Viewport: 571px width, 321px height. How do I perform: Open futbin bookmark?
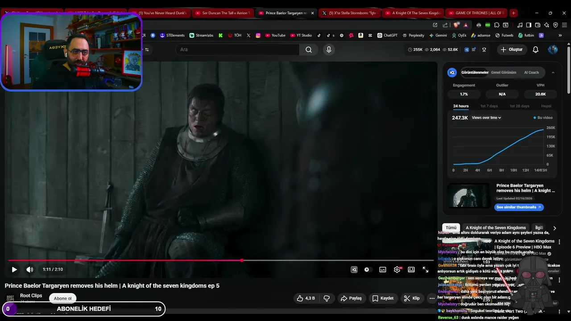pyautogui.click(x=525, y=35)
